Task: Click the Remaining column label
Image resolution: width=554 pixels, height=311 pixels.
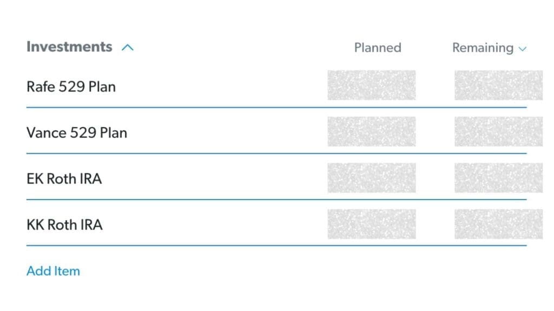Action: [483, 48]
